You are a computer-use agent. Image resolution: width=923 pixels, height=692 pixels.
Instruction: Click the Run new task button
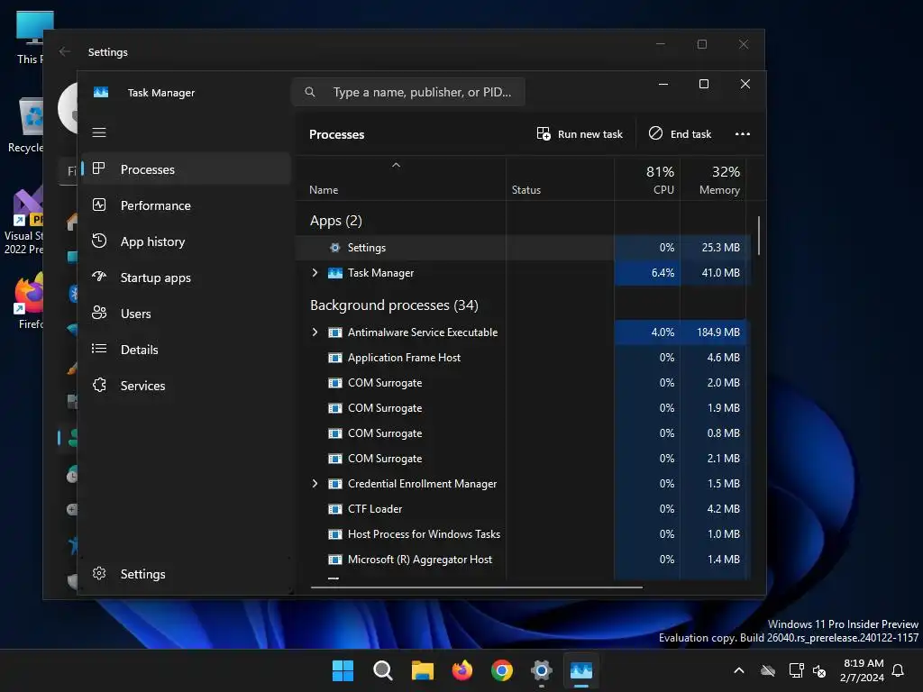pos(580,133)
